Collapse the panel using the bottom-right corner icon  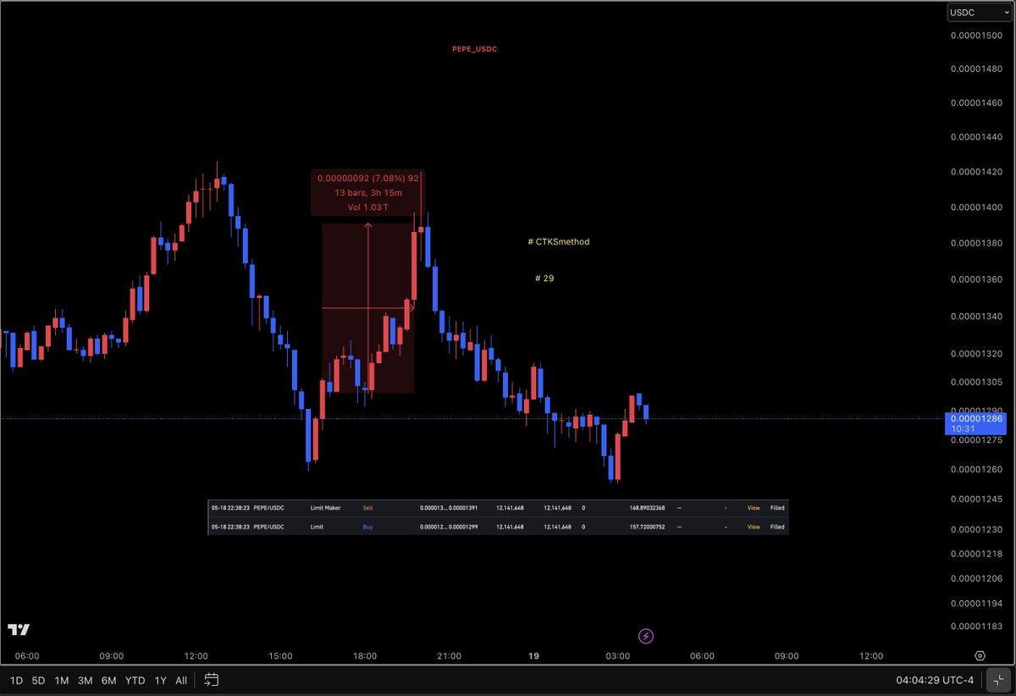pos(997,679)
